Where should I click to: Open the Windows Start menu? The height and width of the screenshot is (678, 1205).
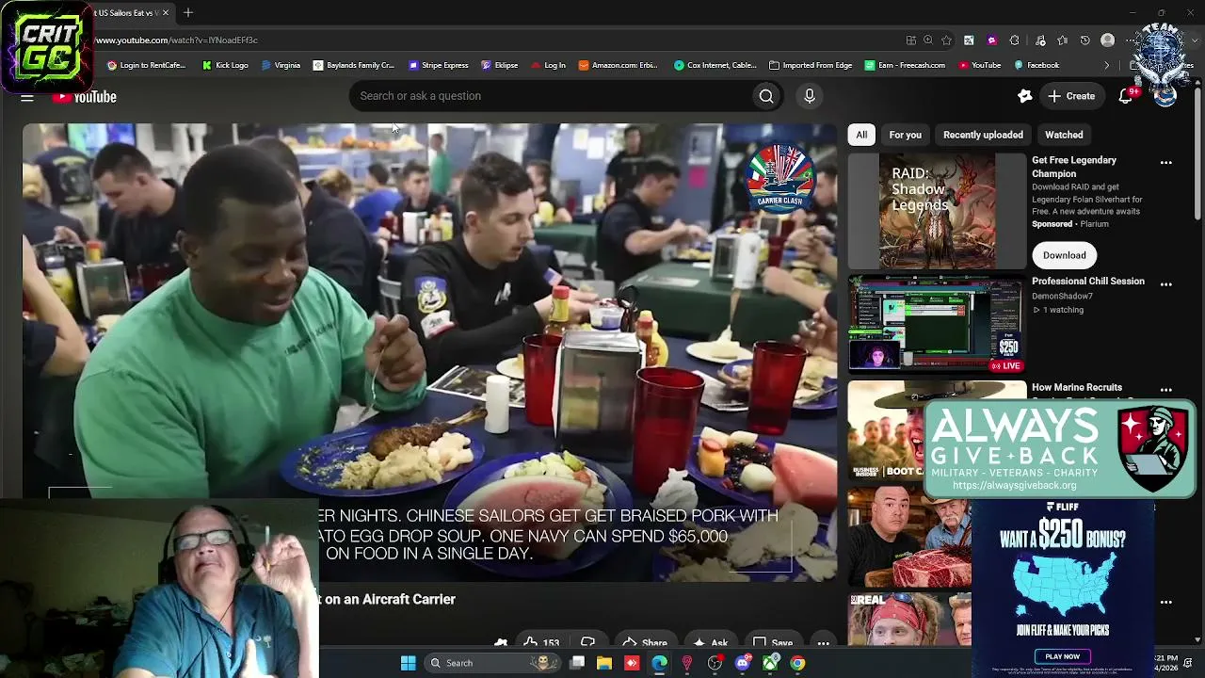tap(409, 663)
